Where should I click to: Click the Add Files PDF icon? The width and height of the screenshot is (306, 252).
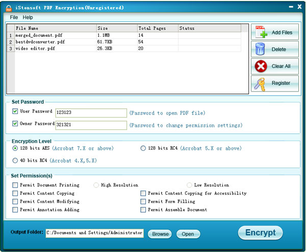click(x=261, y=32)
